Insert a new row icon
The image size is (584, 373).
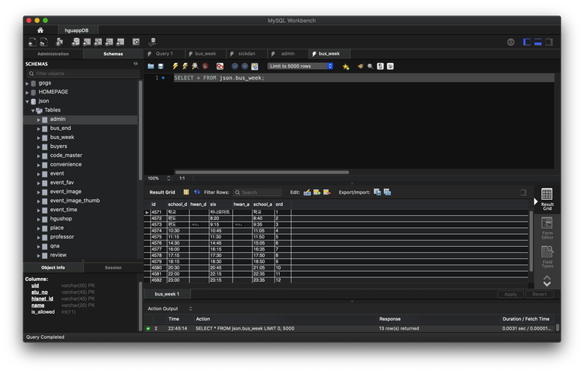[317, 192]
